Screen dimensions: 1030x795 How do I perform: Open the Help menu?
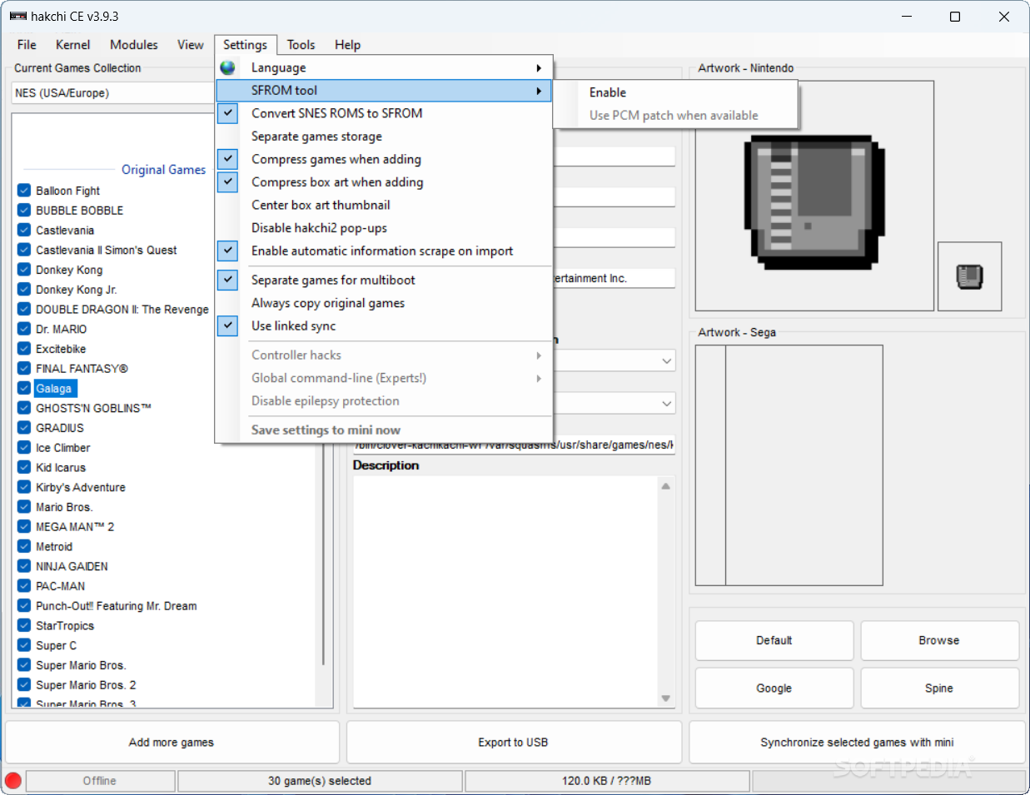pos(347,45)
